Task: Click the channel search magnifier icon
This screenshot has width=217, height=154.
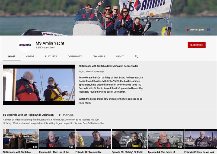Action: point(136,56)
